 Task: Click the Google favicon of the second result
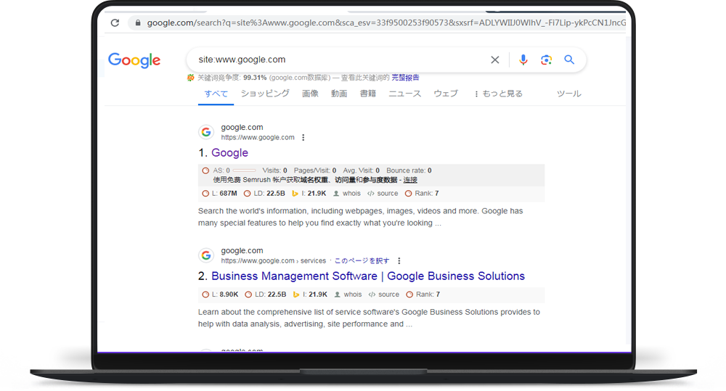coord(206,255)
